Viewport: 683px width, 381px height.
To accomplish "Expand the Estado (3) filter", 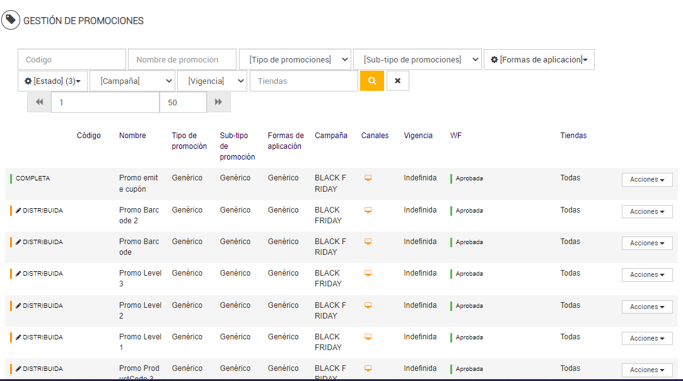I will coord(53,81).
